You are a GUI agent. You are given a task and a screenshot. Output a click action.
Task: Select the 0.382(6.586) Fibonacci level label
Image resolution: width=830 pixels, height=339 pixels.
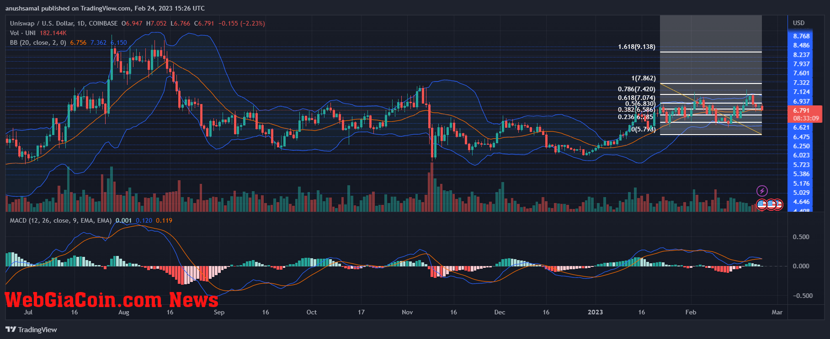(636, 110)
